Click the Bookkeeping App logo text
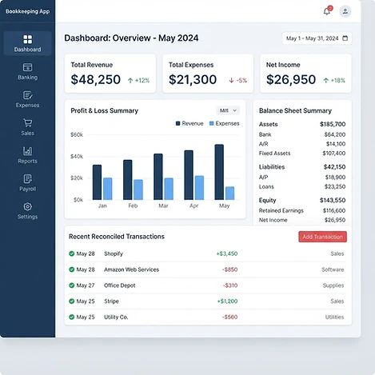This screenshot has height=375, width=375. click(28, 11)
